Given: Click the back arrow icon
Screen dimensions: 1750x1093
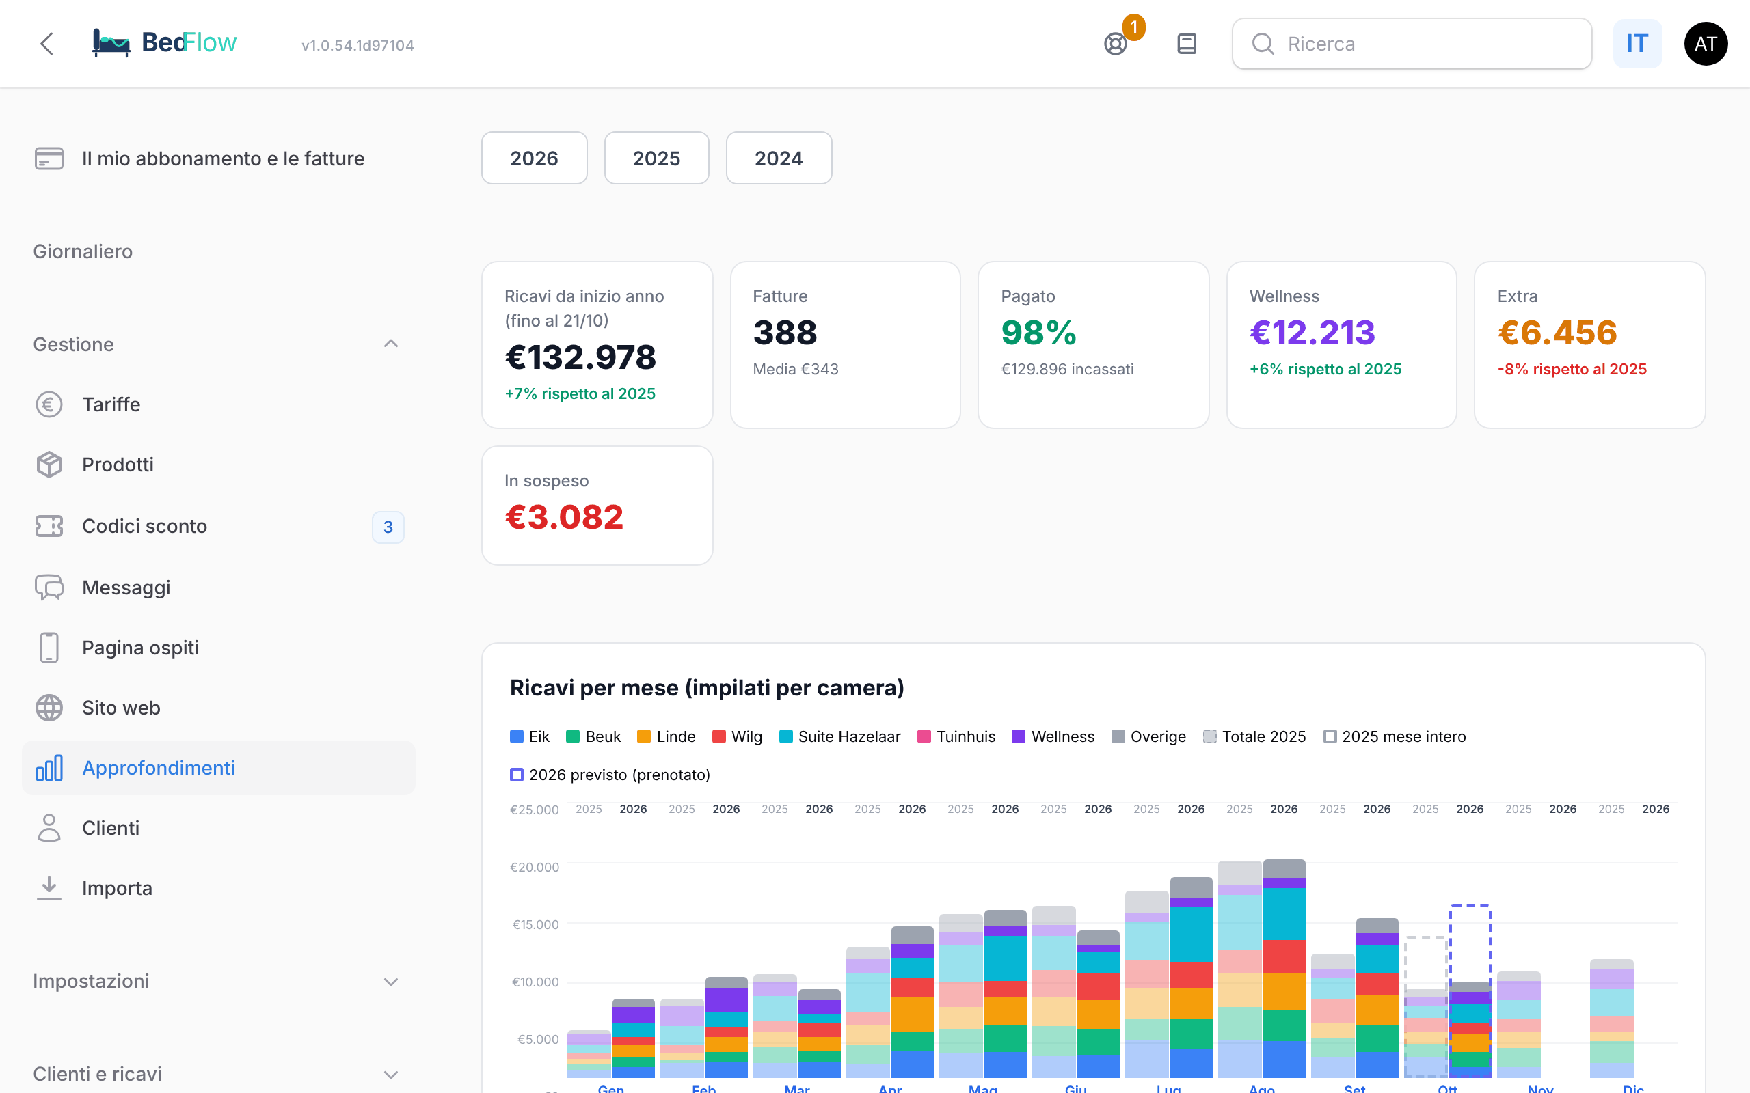Looking at the screenshot, I should [x=47, y=43].
